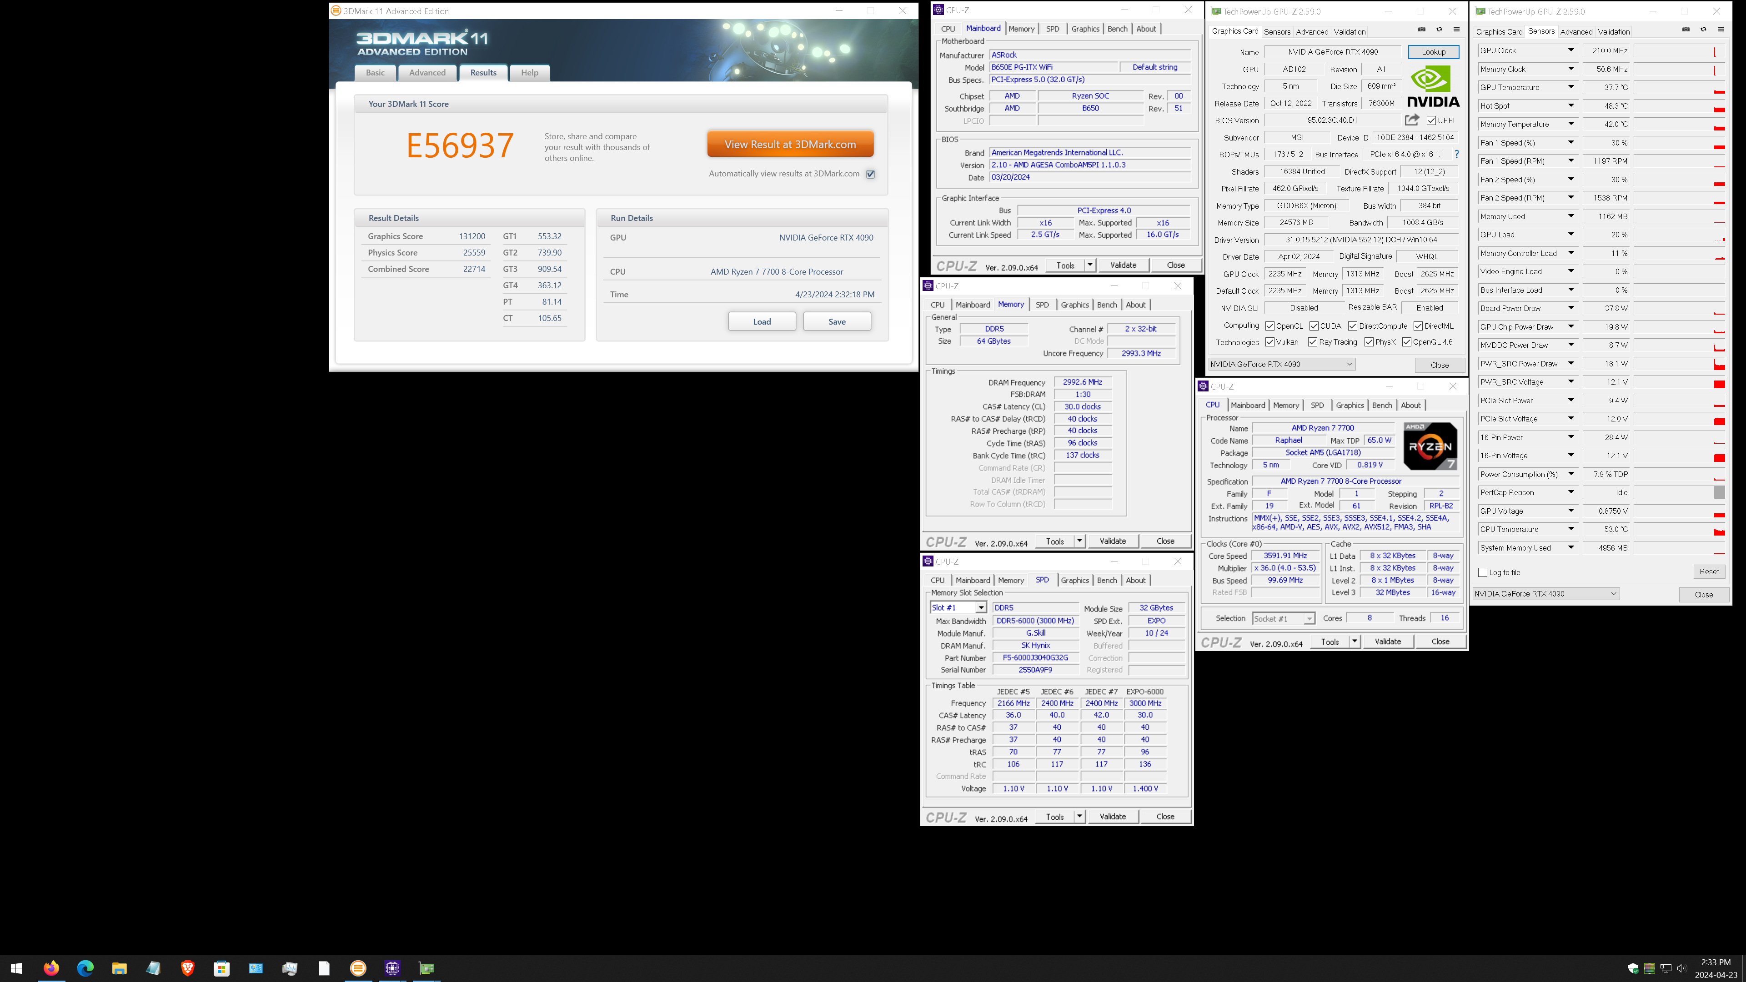The height and width of the screenshot is (982, 1746).
Task: Click Validate in CPU-Z Memory window
Action: 1112,541
